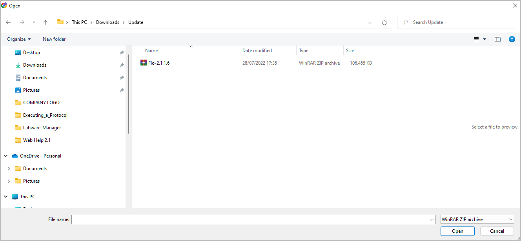Sort files by Date modified column
This screenshot has height=241, width=521.
point(257,51)
